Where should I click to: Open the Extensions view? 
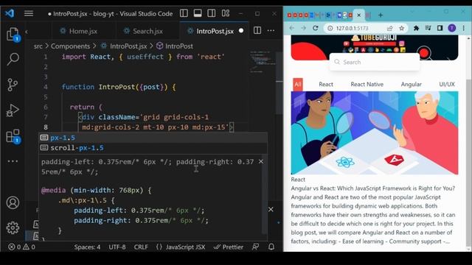(13, 136)
